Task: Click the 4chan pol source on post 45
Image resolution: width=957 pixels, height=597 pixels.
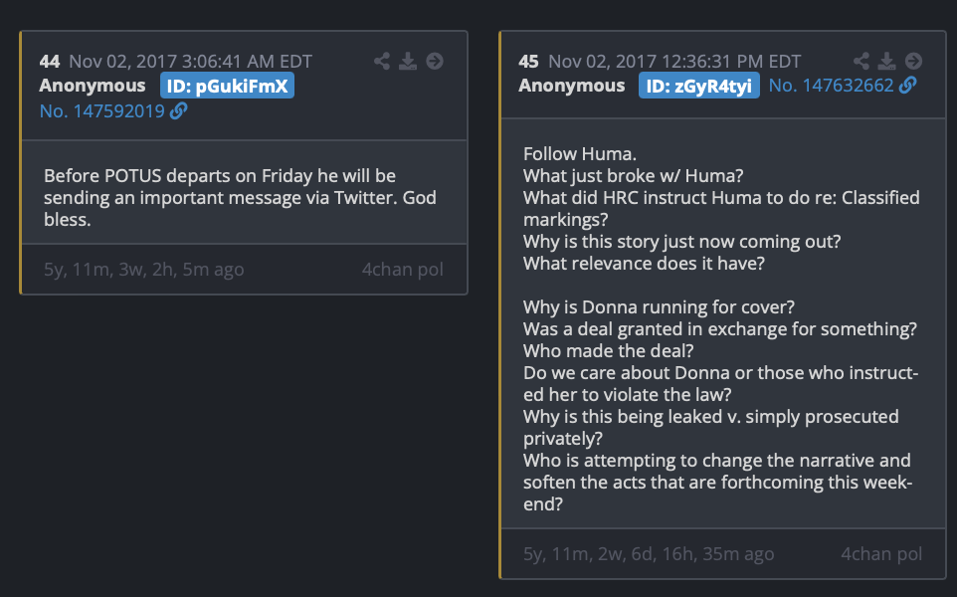Action: click(x=881, y=554)
